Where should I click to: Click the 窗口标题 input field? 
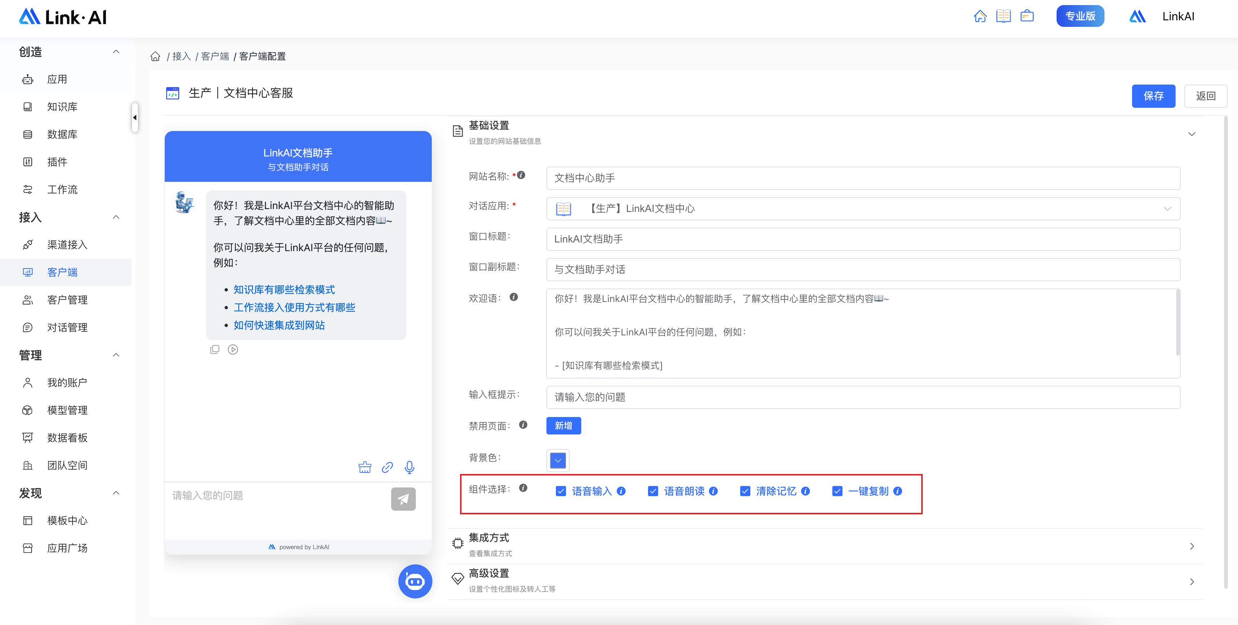tap(863, 239)
